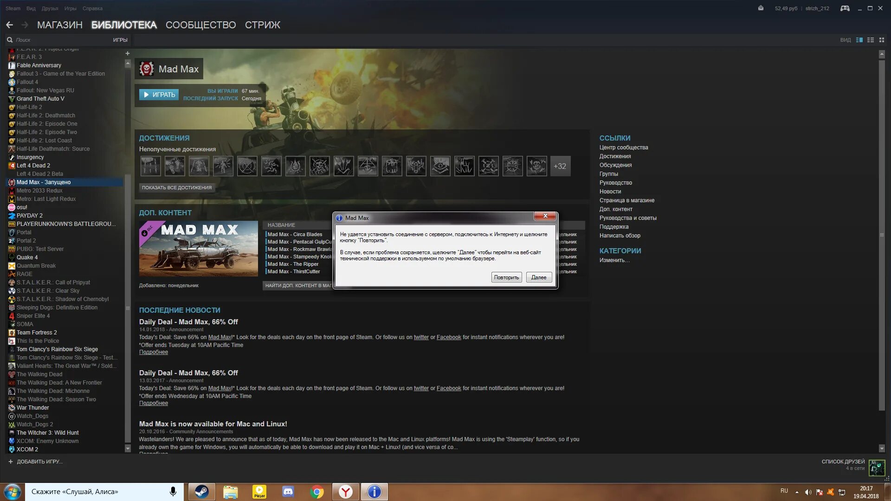The height and width of the screenshot is (501, 891).
Task: Switch library to detail view
Action: pos(859,40)
